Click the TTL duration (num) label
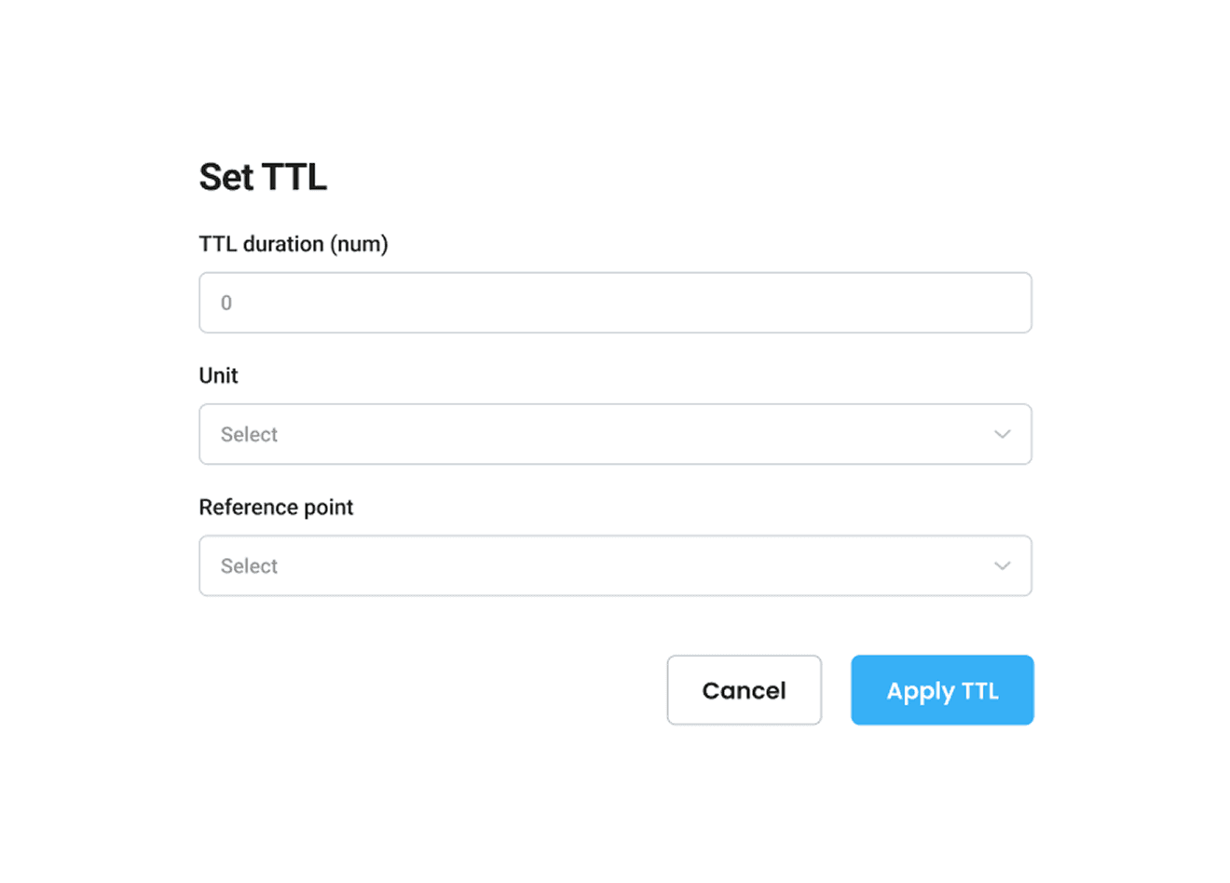The image size is (1230, 883). [294, 243]
